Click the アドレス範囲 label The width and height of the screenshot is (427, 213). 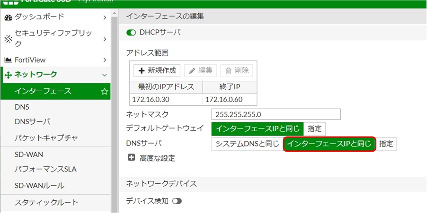click(147, 53)
